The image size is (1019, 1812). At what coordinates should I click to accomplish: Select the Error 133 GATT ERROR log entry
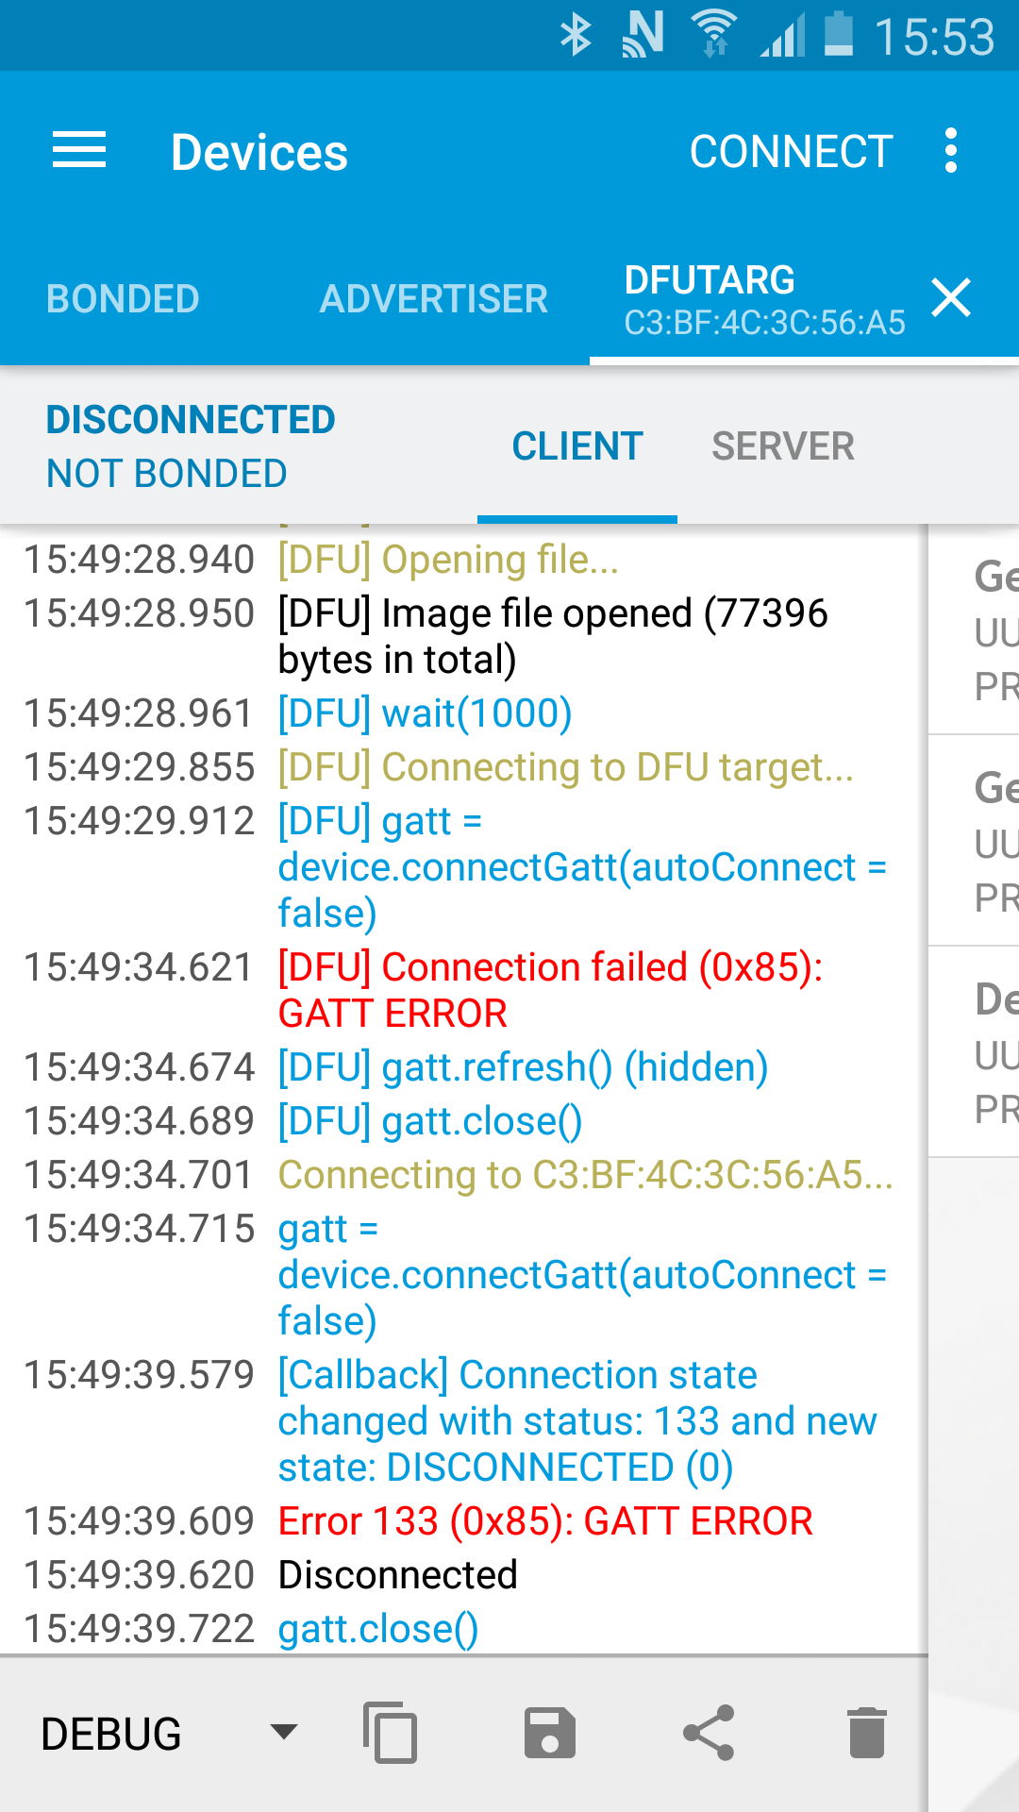[x=545, y=1521]
